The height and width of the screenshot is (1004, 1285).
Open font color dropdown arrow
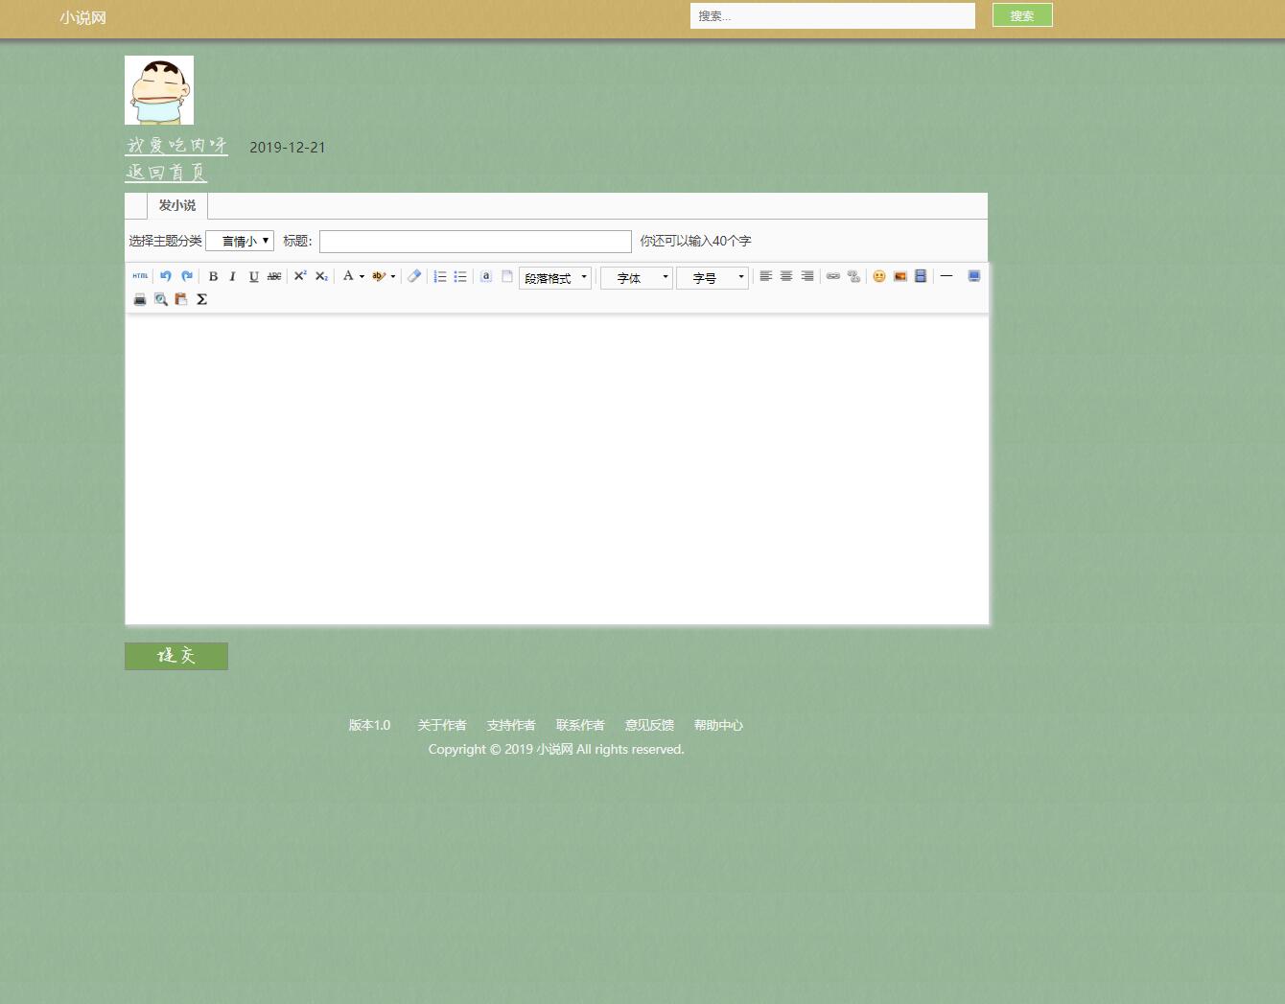362,276
